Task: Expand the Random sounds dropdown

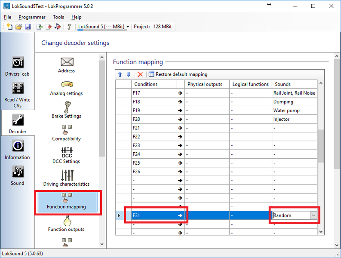Action: click(x=313, y=215)
